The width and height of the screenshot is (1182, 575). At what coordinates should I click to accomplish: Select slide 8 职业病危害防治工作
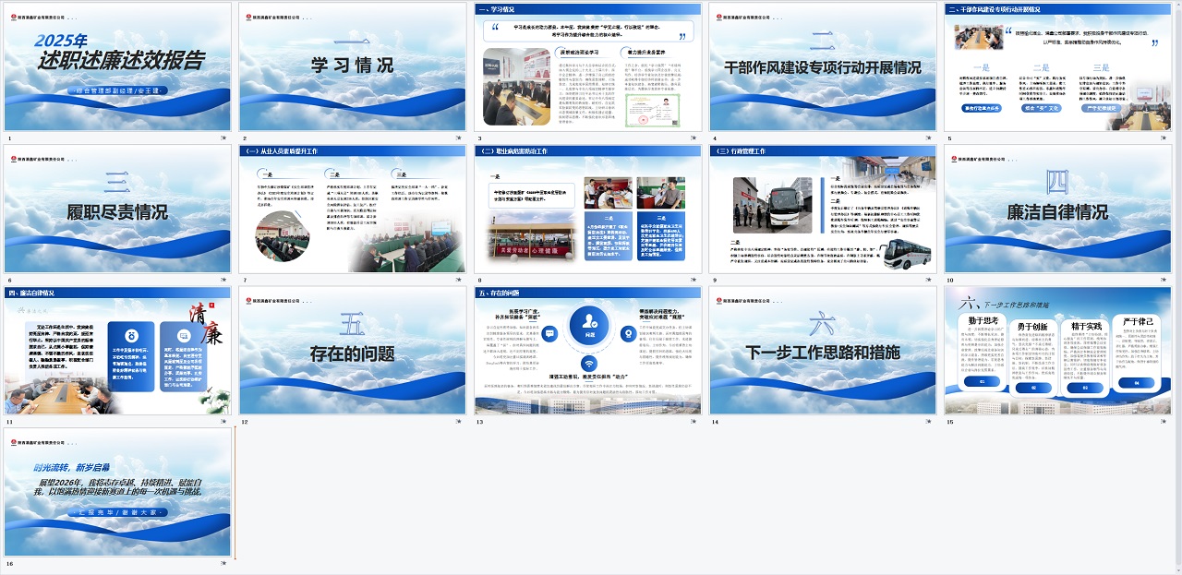tap(588, 209)
